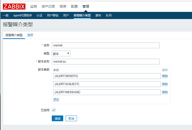
Task: Switch to the 选项 tab
Action: tap(30, 35)
